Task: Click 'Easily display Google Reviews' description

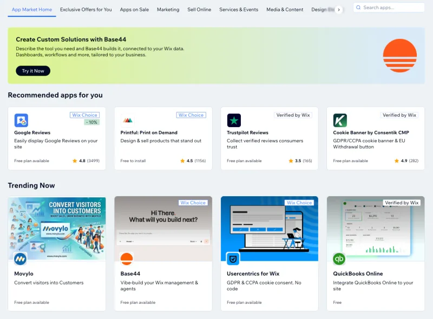Action: click(56, 144)
